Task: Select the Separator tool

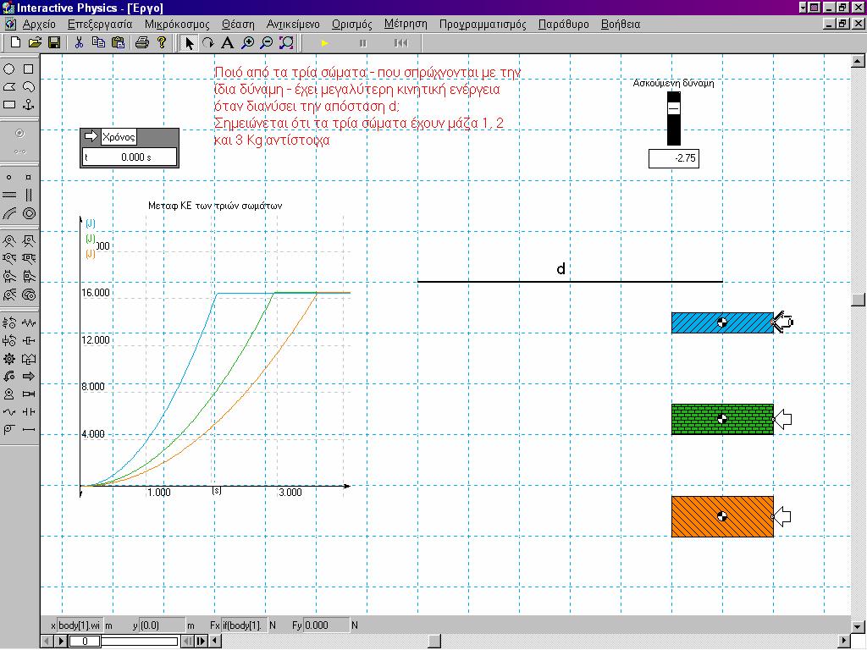Action: point(28,412)
